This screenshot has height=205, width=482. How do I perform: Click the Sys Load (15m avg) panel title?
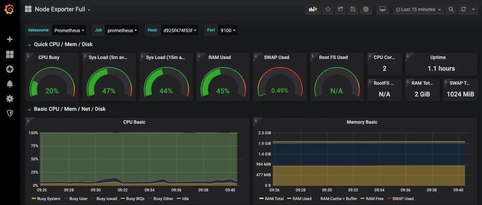coord(165,57)
